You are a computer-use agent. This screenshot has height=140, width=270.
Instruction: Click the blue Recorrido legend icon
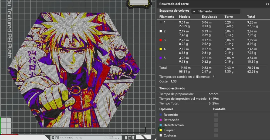pos(161,115)
